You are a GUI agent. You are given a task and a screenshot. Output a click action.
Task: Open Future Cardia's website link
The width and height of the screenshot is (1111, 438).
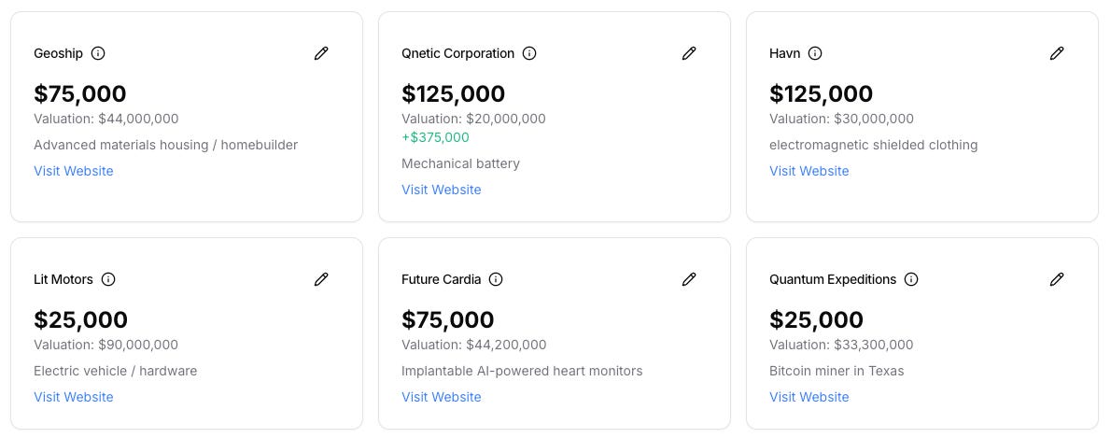tap(442, 397)
